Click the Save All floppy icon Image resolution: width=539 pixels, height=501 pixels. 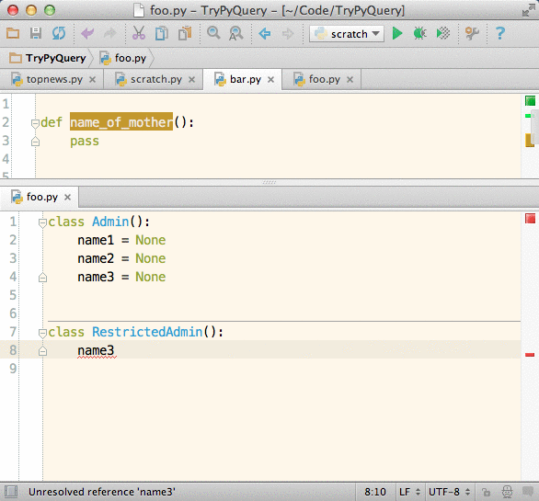pyautogui.click(x=36, y=34)
